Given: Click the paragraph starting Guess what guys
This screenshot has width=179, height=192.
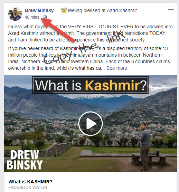Looking at the screenshot, I should pos(90,33).
